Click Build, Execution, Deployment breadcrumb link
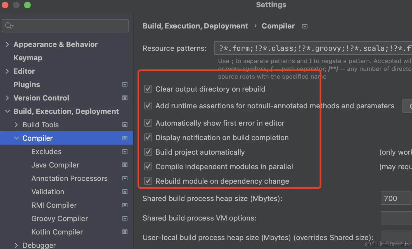The height and width of the screenshot is (249, 412). pos(195,26)
